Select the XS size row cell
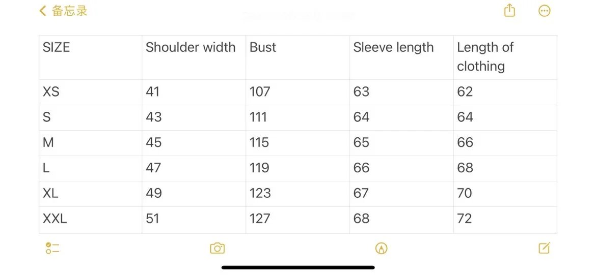 tap(91, 92)
